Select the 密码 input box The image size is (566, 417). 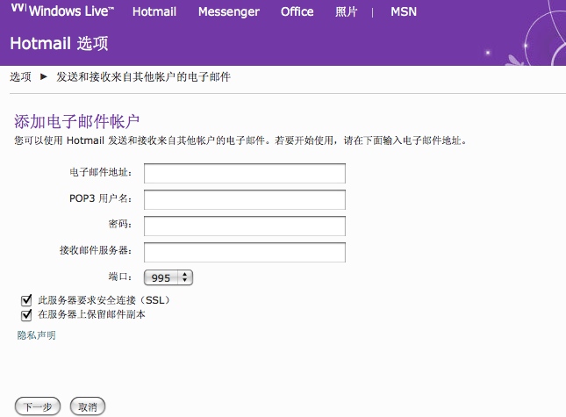[x=245, y=226]
